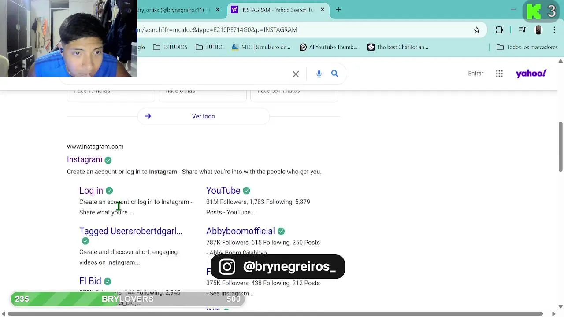The image size is (564, 317).
Task: Open MTC Simulacro bookmark
Action: click(x=260, y=47)
